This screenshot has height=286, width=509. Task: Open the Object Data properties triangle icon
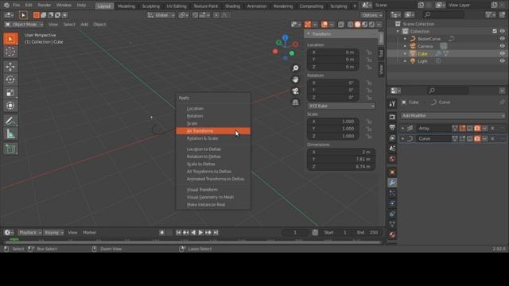[392, 224]
